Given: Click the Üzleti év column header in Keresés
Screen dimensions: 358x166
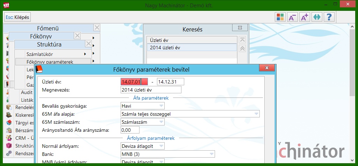Looking at the screenshot, I should coord(192,40).
